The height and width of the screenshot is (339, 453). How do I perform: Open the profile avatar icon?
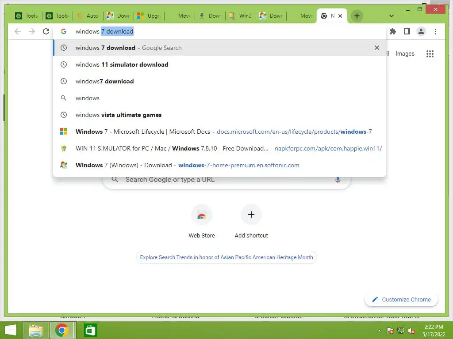tap(421, 31)
